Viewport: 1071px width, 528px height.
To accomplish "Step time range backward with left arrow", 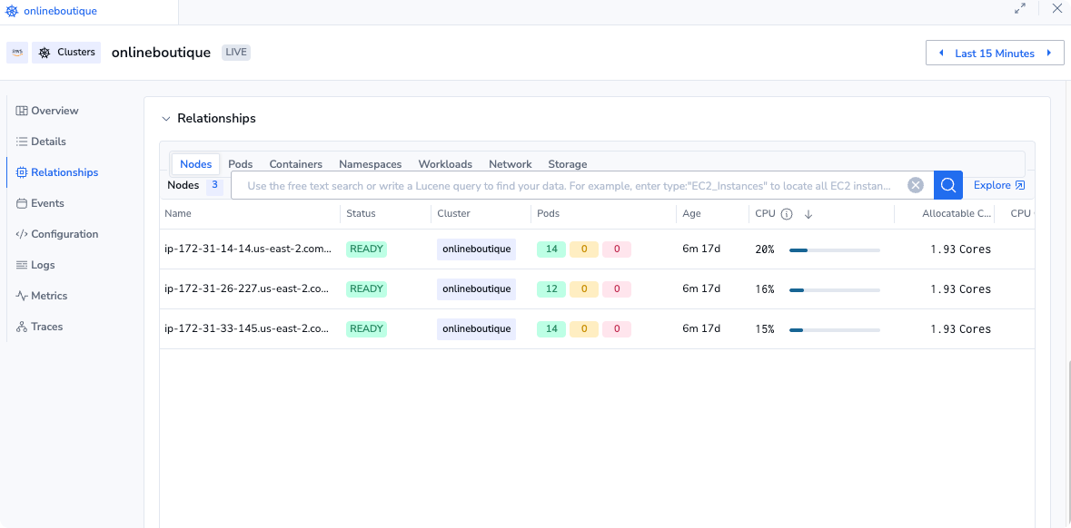I will pos(941,54).
